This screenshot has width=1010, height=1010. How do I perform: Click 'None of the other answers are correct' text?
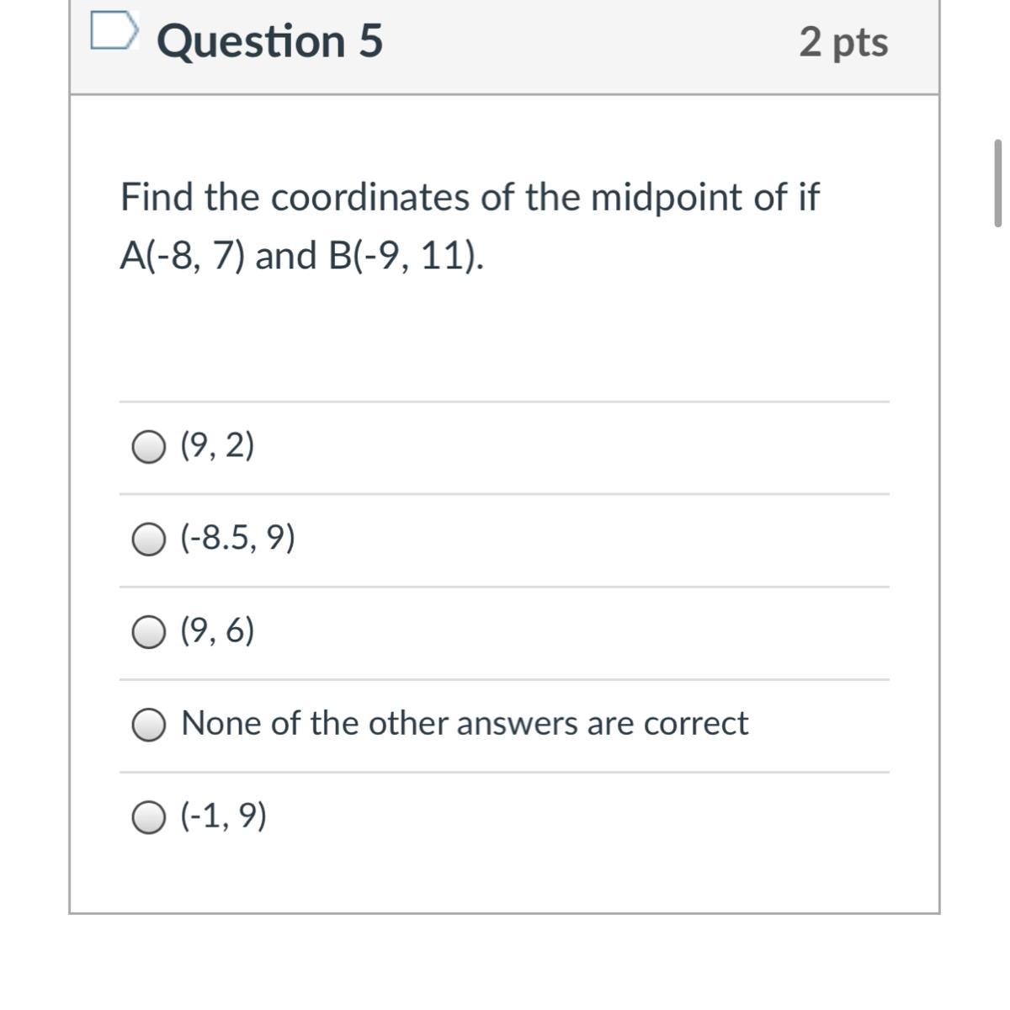[x=465, y=724]
